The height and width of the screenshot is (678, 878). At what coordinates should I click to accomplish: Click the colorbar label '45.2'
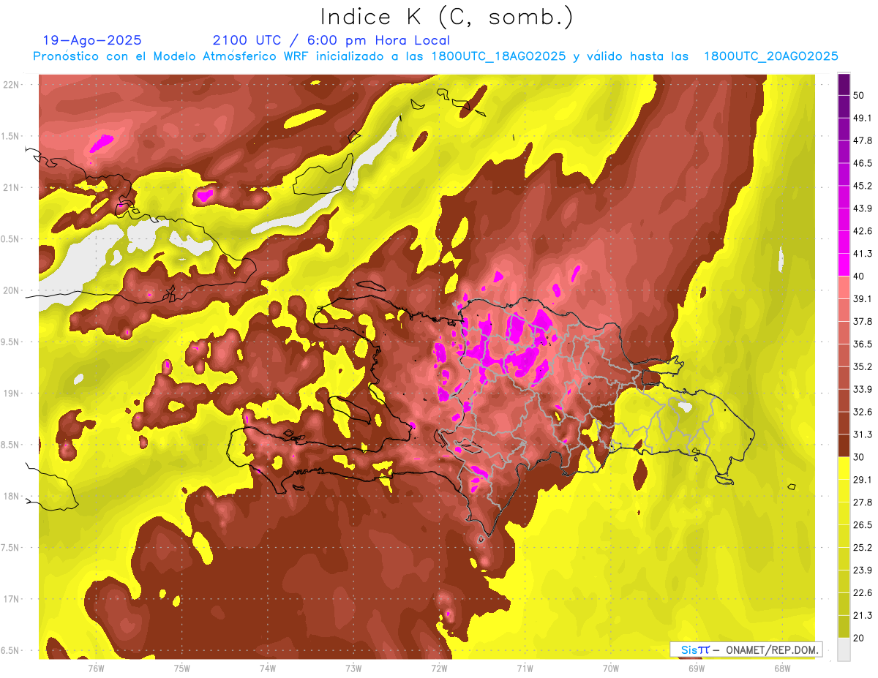863,187
